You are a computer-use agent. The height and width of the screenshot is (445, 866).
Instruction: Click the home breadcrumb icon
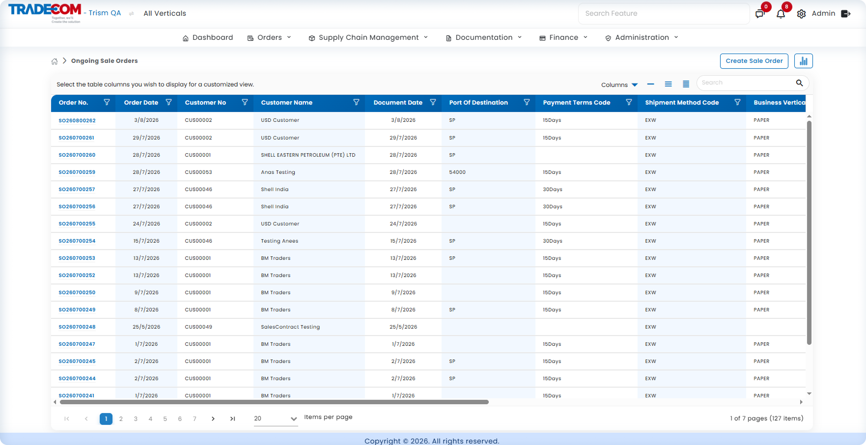(x=55, y=61)
